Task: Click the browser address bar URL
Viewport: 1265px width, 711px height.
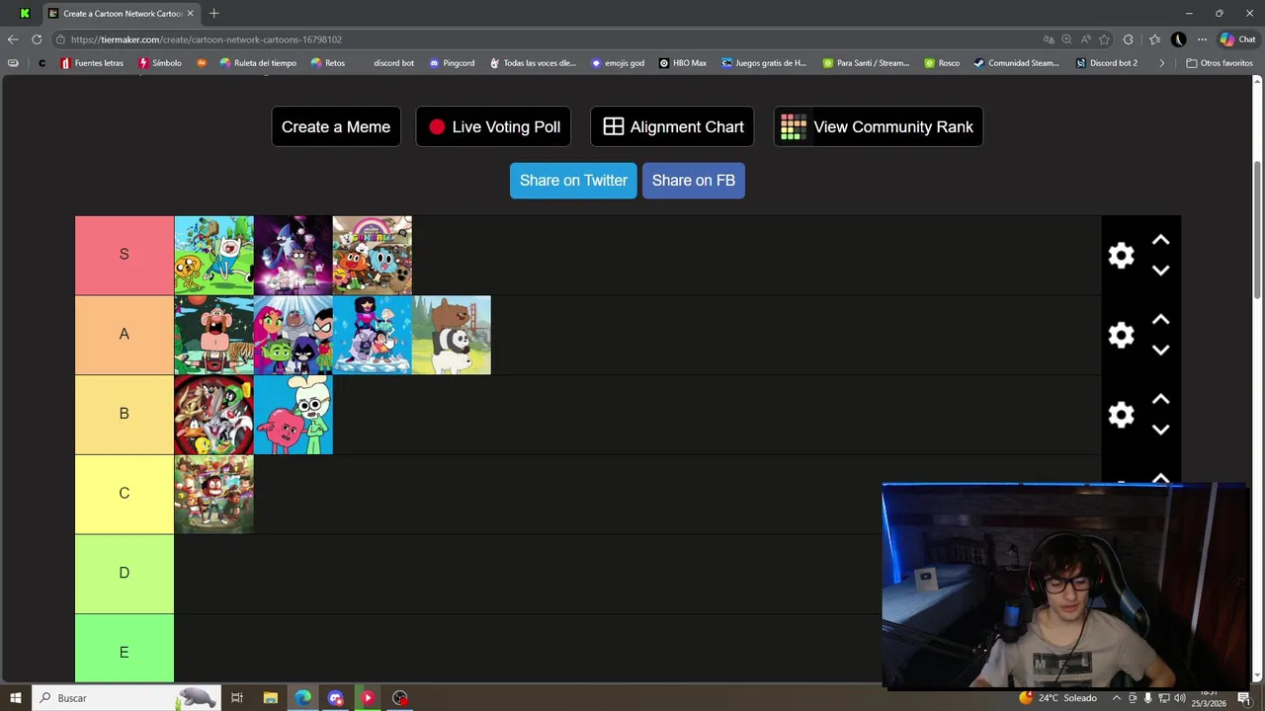Action: [207, 39]
